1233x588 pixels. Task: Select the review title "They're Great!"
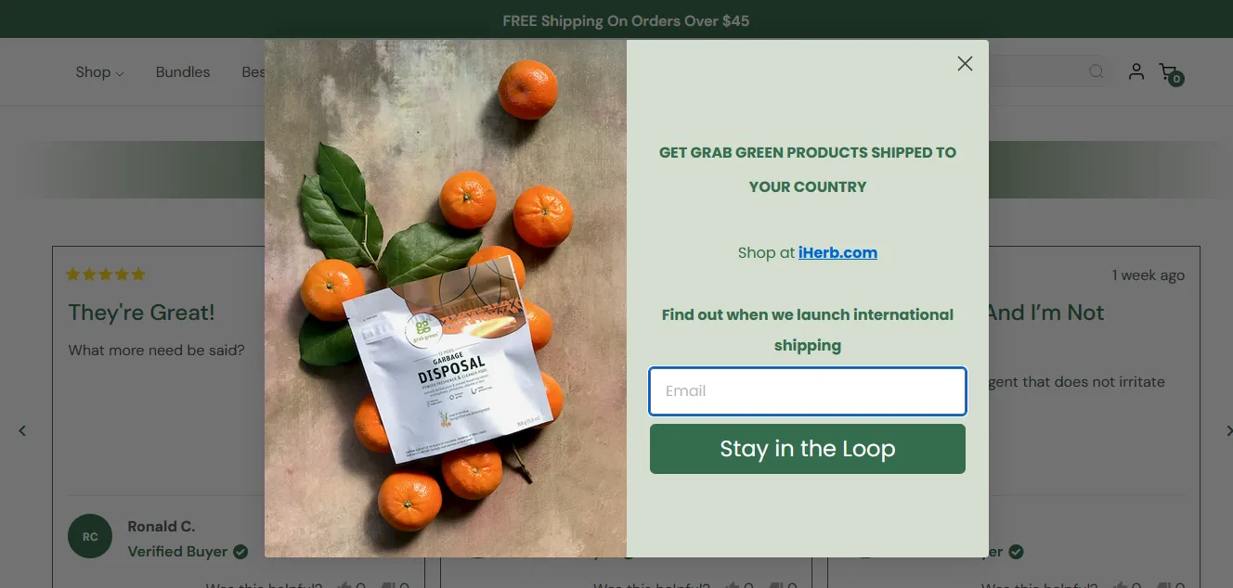point(142,313)
